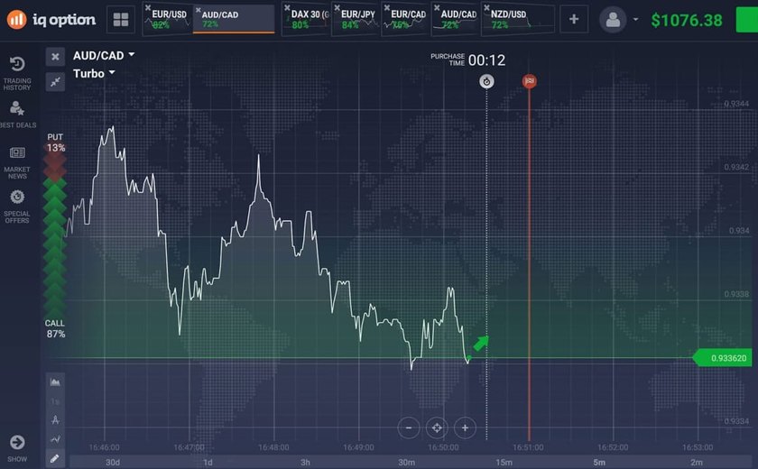Open Trading History panel
This screenshot has width=758, height=469.
pos(17,73)
